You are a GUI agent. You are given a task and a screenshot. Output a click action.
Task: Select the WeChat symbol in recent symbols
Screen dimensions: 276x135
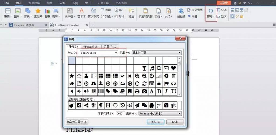point(144,105)
